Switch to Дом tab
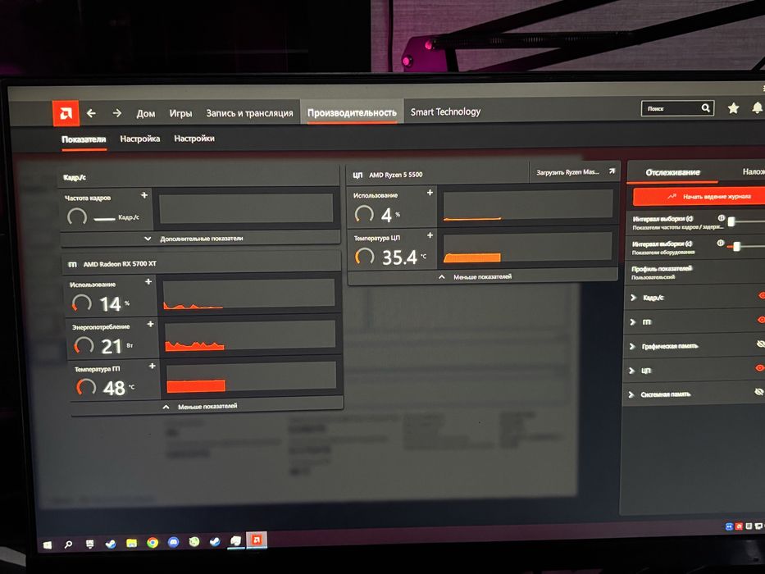Image resolution: width=765 pixels, height=574 pixels. [146, 114]
